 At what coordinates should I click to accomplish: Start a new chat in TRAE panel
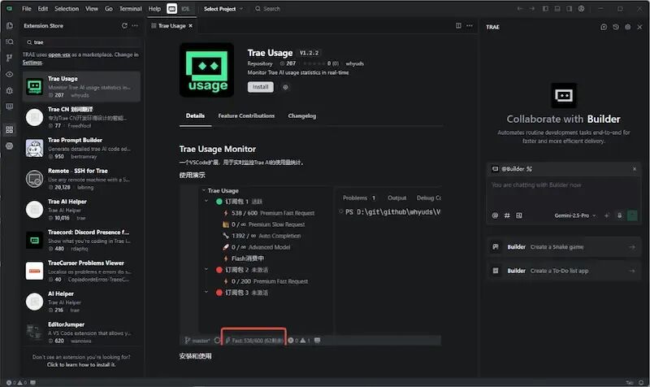click(x=604, y=27)
